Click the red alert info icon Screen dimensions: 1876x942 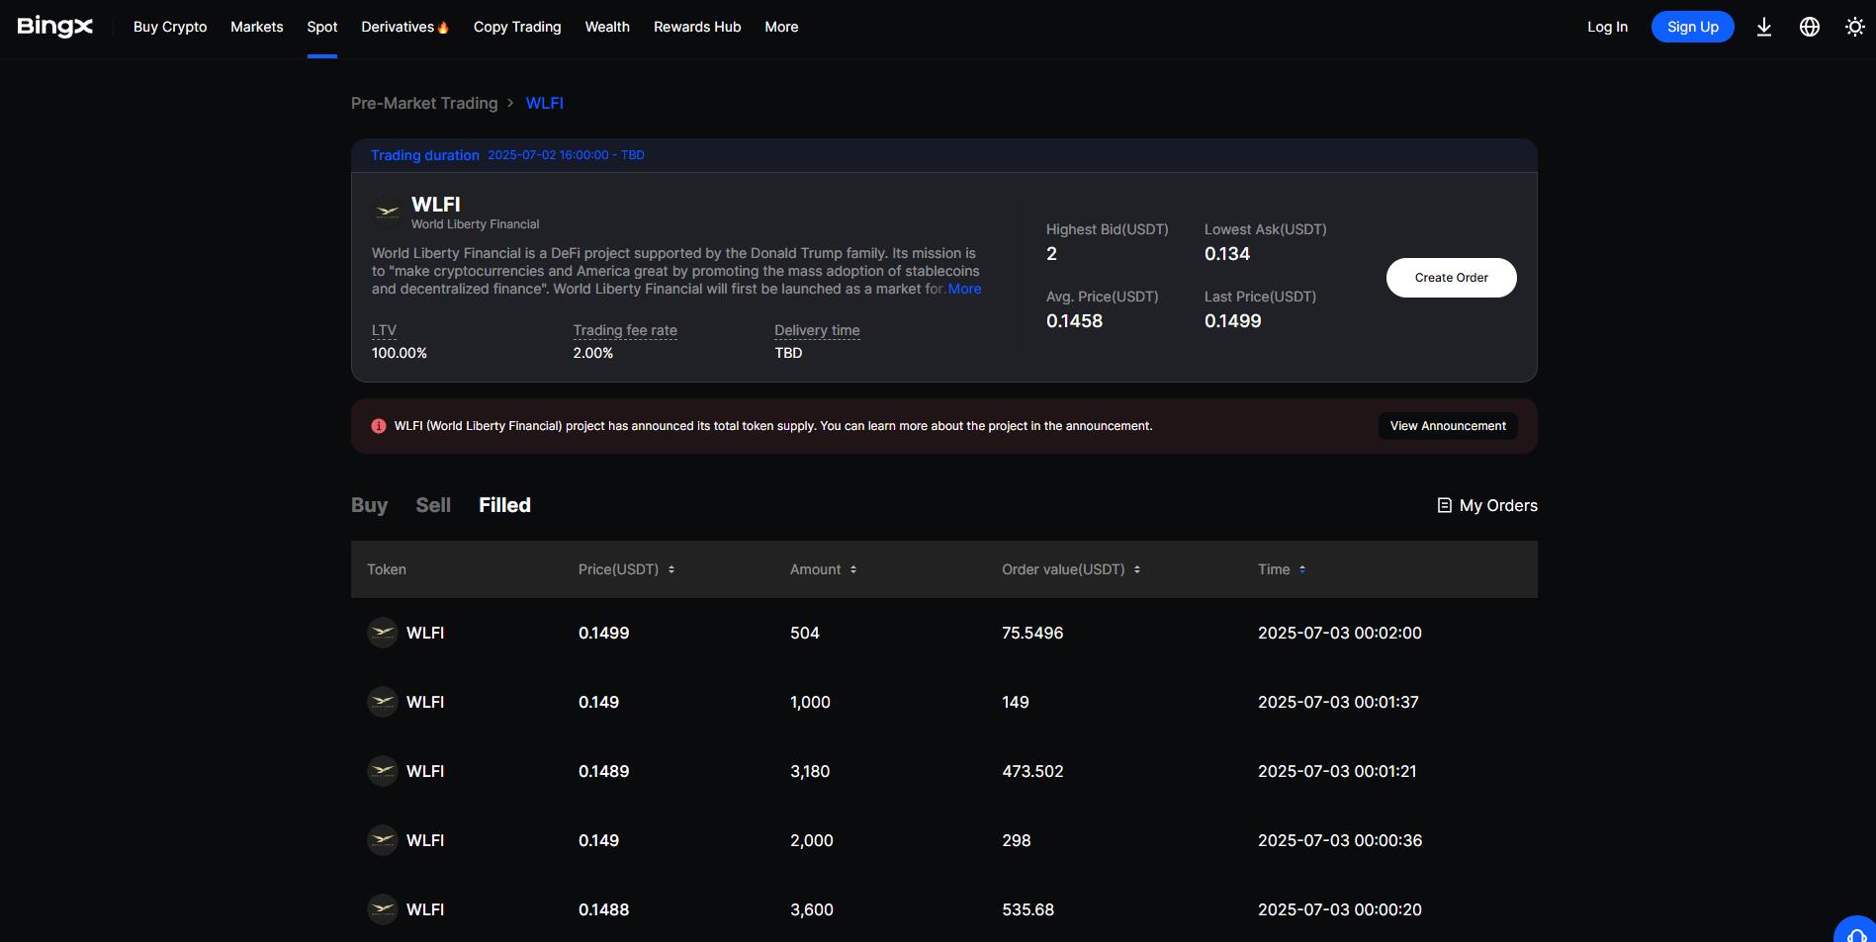tap(379, 426)
